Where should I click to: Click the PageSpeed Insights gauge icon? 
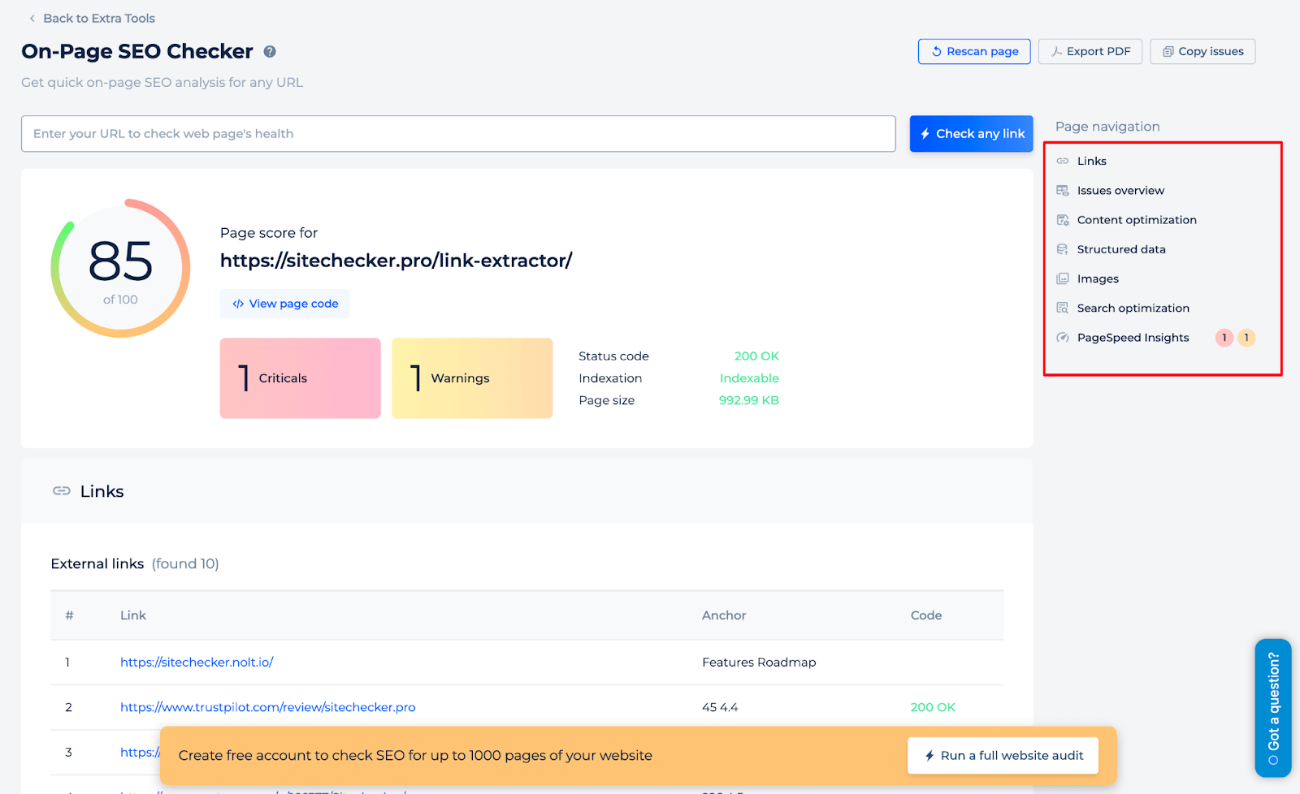(1062, 338)
